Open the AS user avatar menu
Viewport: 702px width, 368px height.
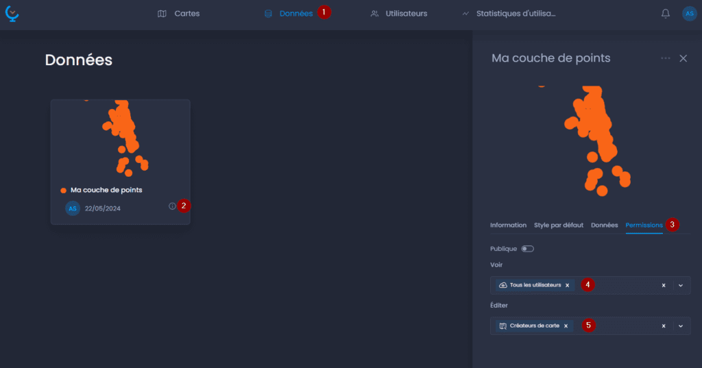point(690,14)
